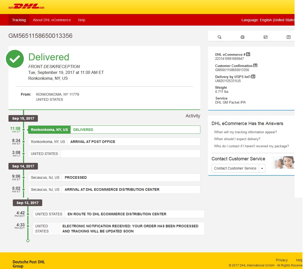Click the green Delivered checkmark icon
Image resolution: width=304 pixels, height=269 pixels.
click(15, 59)
